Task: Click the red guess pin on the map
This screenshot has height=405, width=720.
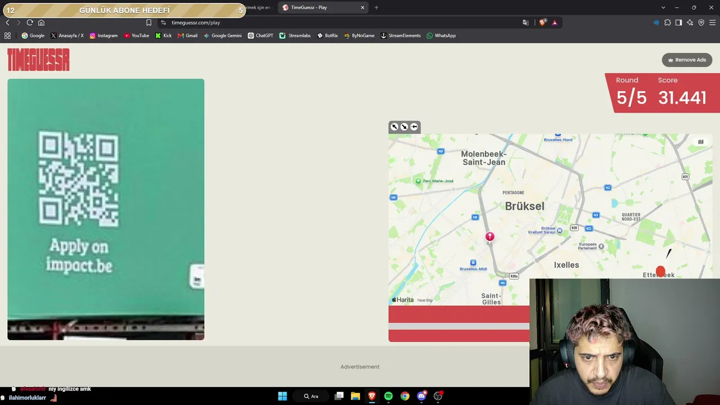Action: coord(490,237)
